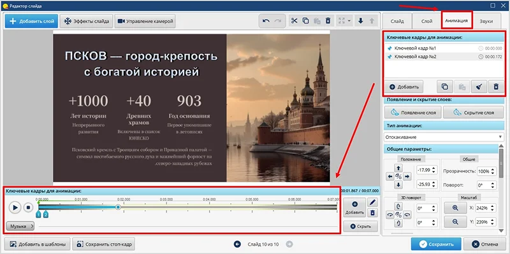Click the timeline playhead handle
Image resolution: width=510 pixels, height=254 pixels.
pyautogui.click(x=119, y=207)
